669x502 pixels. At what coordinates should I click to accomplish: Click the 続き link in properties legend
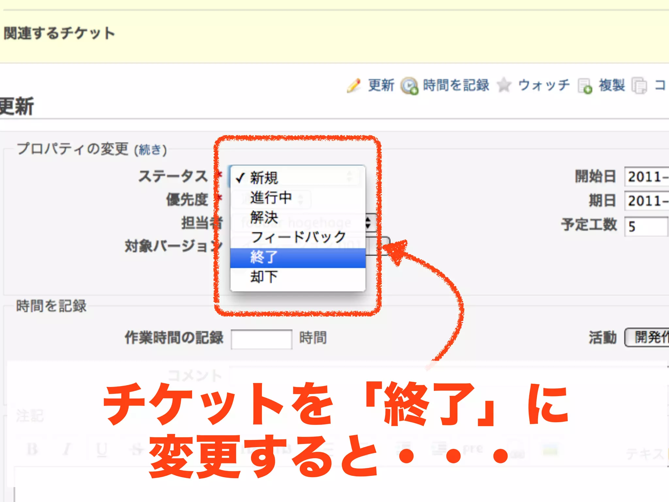point(150,150)
